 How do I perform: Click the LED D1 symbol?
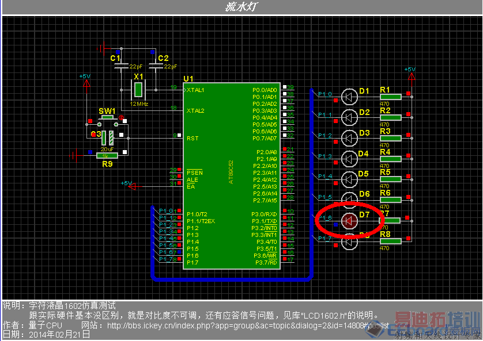click(x=349, y=97)
